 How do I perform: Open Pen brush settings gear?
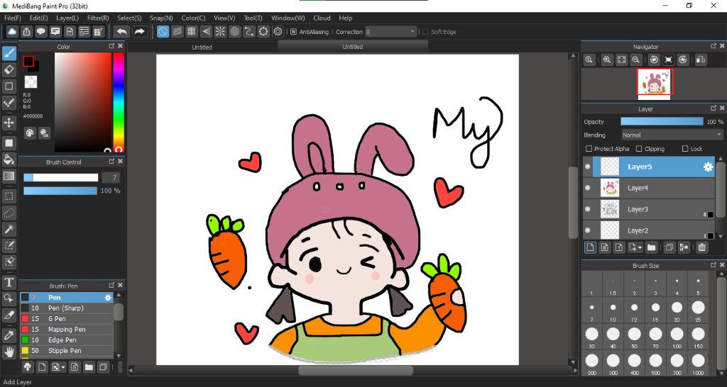(x=108, y=298)
